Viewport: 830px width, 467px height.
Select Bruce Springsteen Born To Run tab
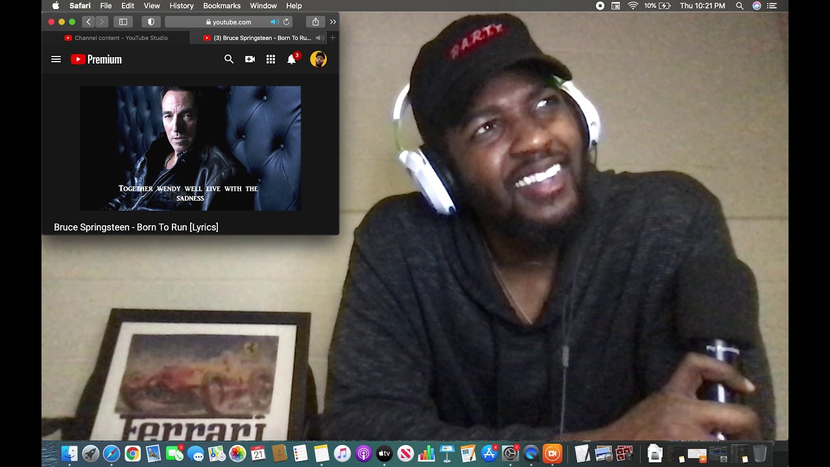[258, 38]
